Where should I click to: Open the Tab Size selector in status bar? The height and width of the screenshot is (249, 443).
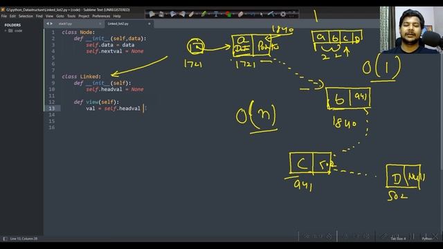pyautogui.click(x=398, y=239)
